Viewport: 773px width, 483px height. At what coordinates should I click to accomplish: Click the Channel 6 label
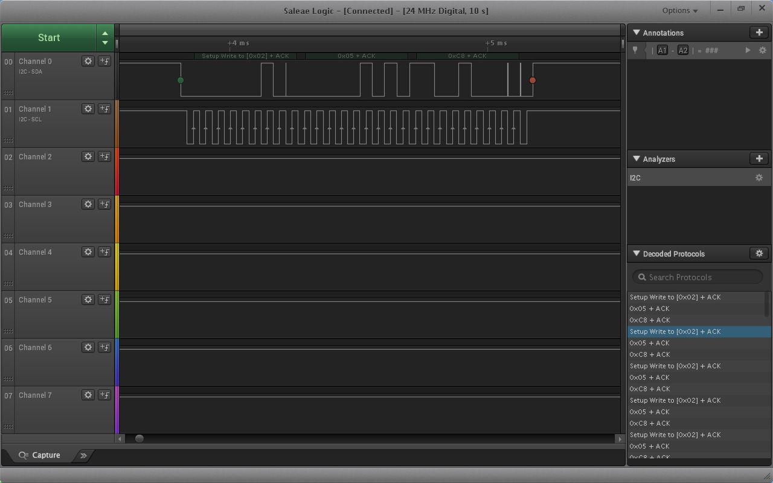click(35, 347)
